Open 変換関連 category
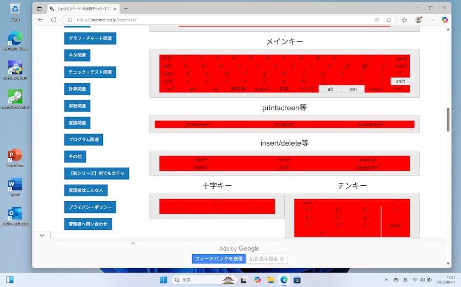The height and width of the screenshot is (287, 461). (x=77, y=123)
